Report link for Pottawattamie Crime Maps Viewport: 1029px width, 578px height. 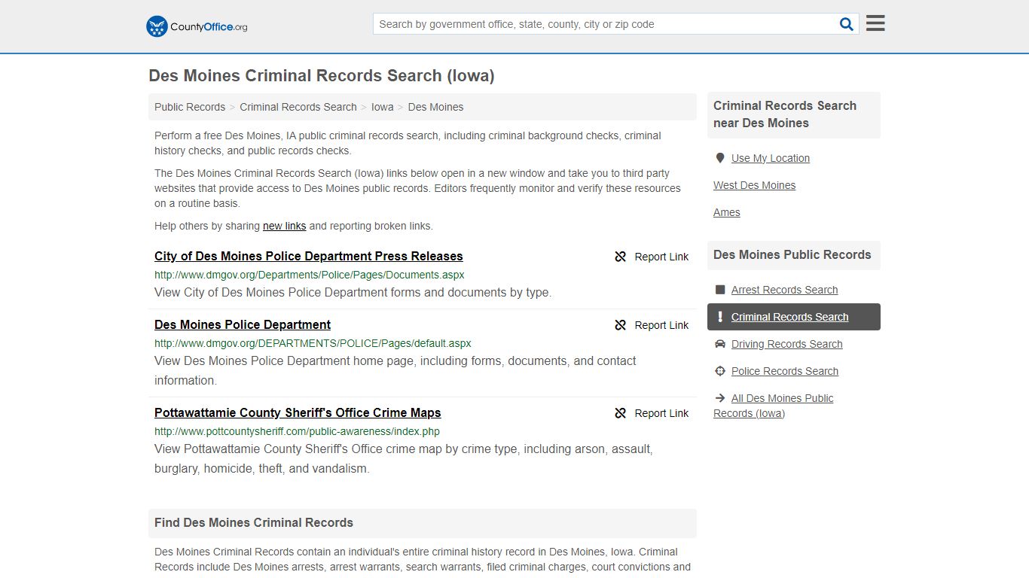coord(661,413)
